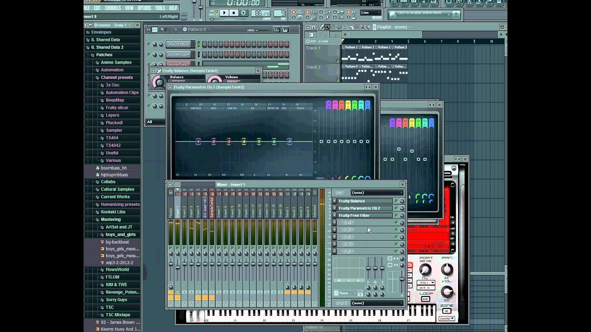Disable the Fruity Free Filter slot LED

pos(396,215)
